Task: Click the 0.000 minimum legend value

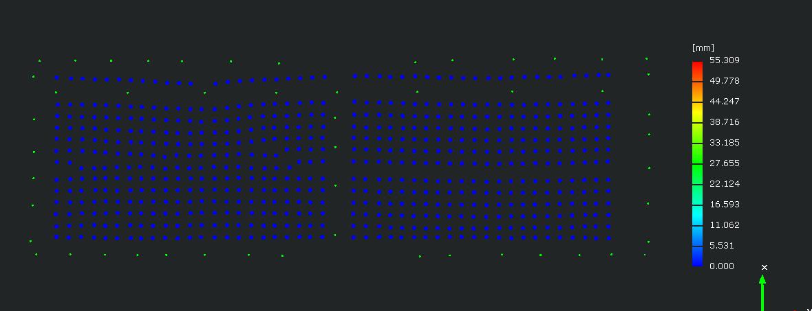Action: 722,266
